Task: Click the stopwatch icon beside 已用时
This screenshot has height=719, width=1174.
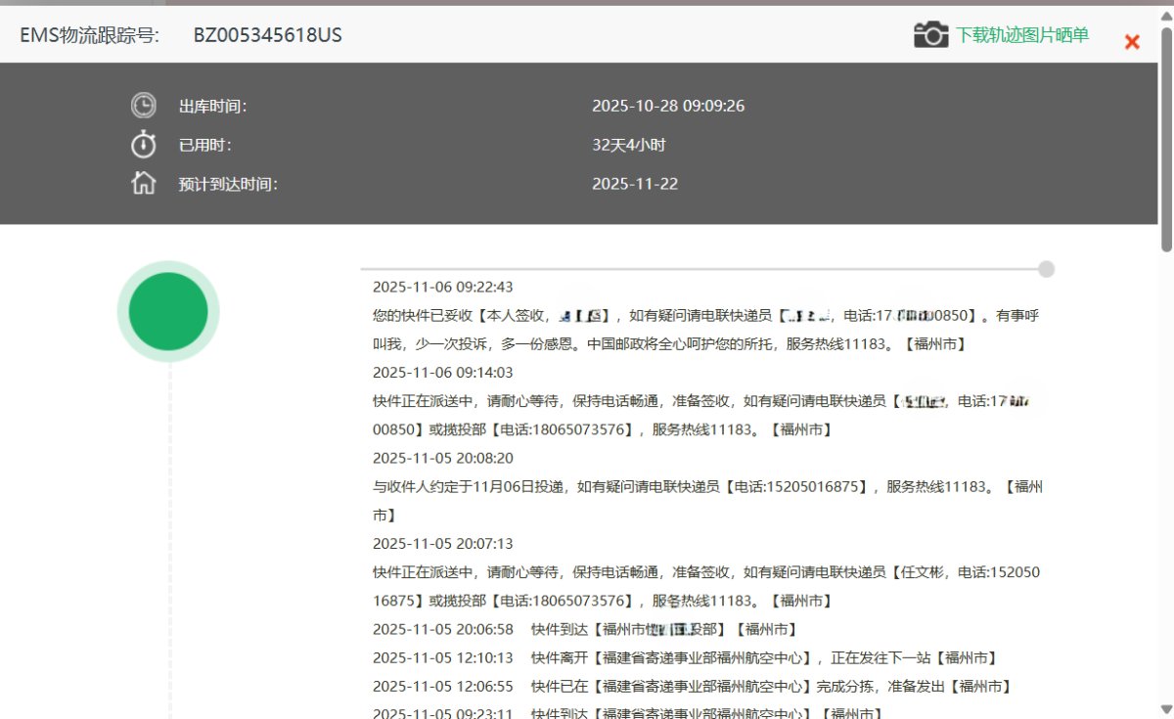Action: point(143,144)
